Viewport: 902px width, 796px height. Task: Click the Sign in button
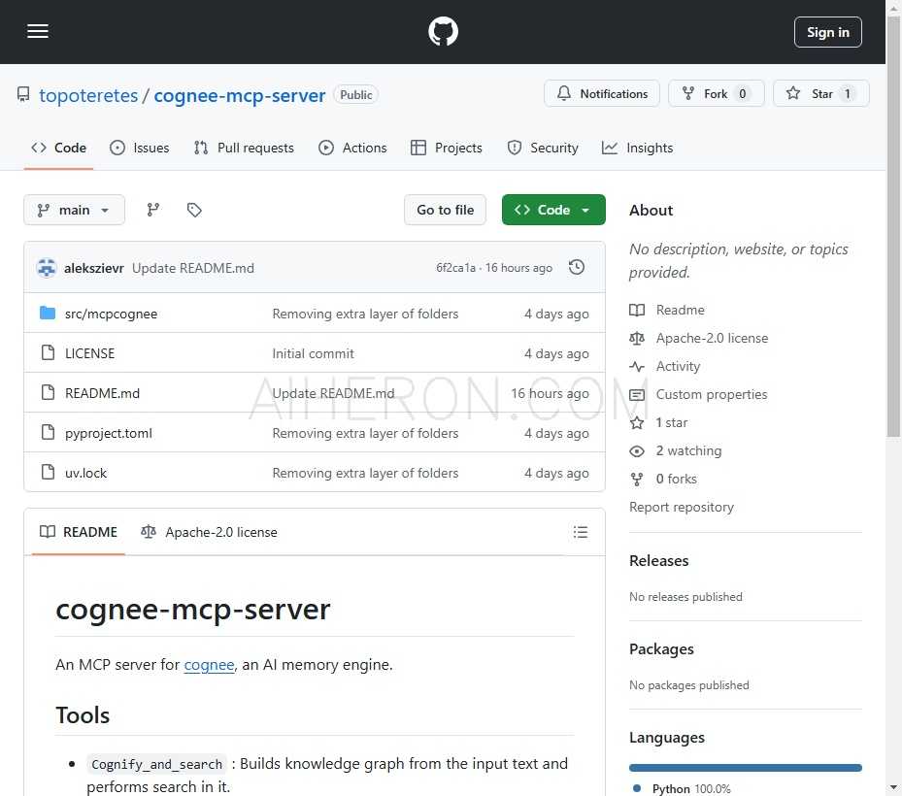tap(828, 32)
